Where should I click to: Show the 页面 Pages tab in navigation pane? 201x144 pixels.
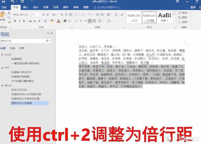tap(12, 48)
